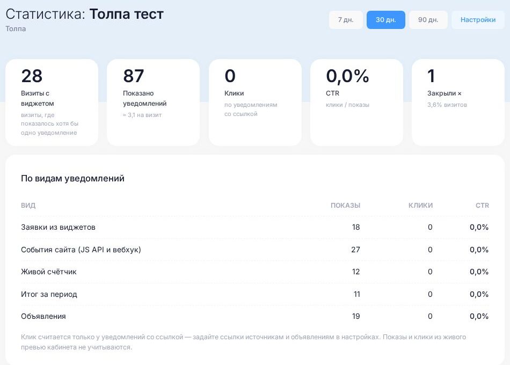
Task: Click the 'Толпа тест' page title
Action: 127,14
